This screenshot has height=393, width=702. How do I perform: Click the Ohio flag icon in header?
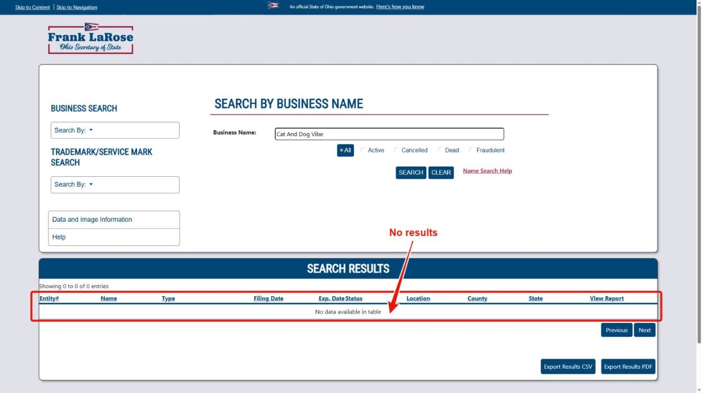click(x=273, y=6)
